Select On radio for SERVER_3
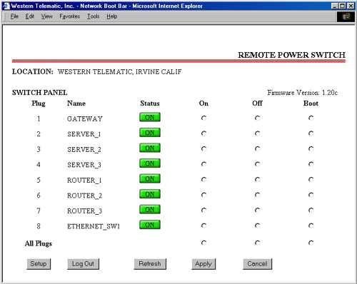Image resolution: width=357 pixels, height=284 pixels. coord(203,164)
